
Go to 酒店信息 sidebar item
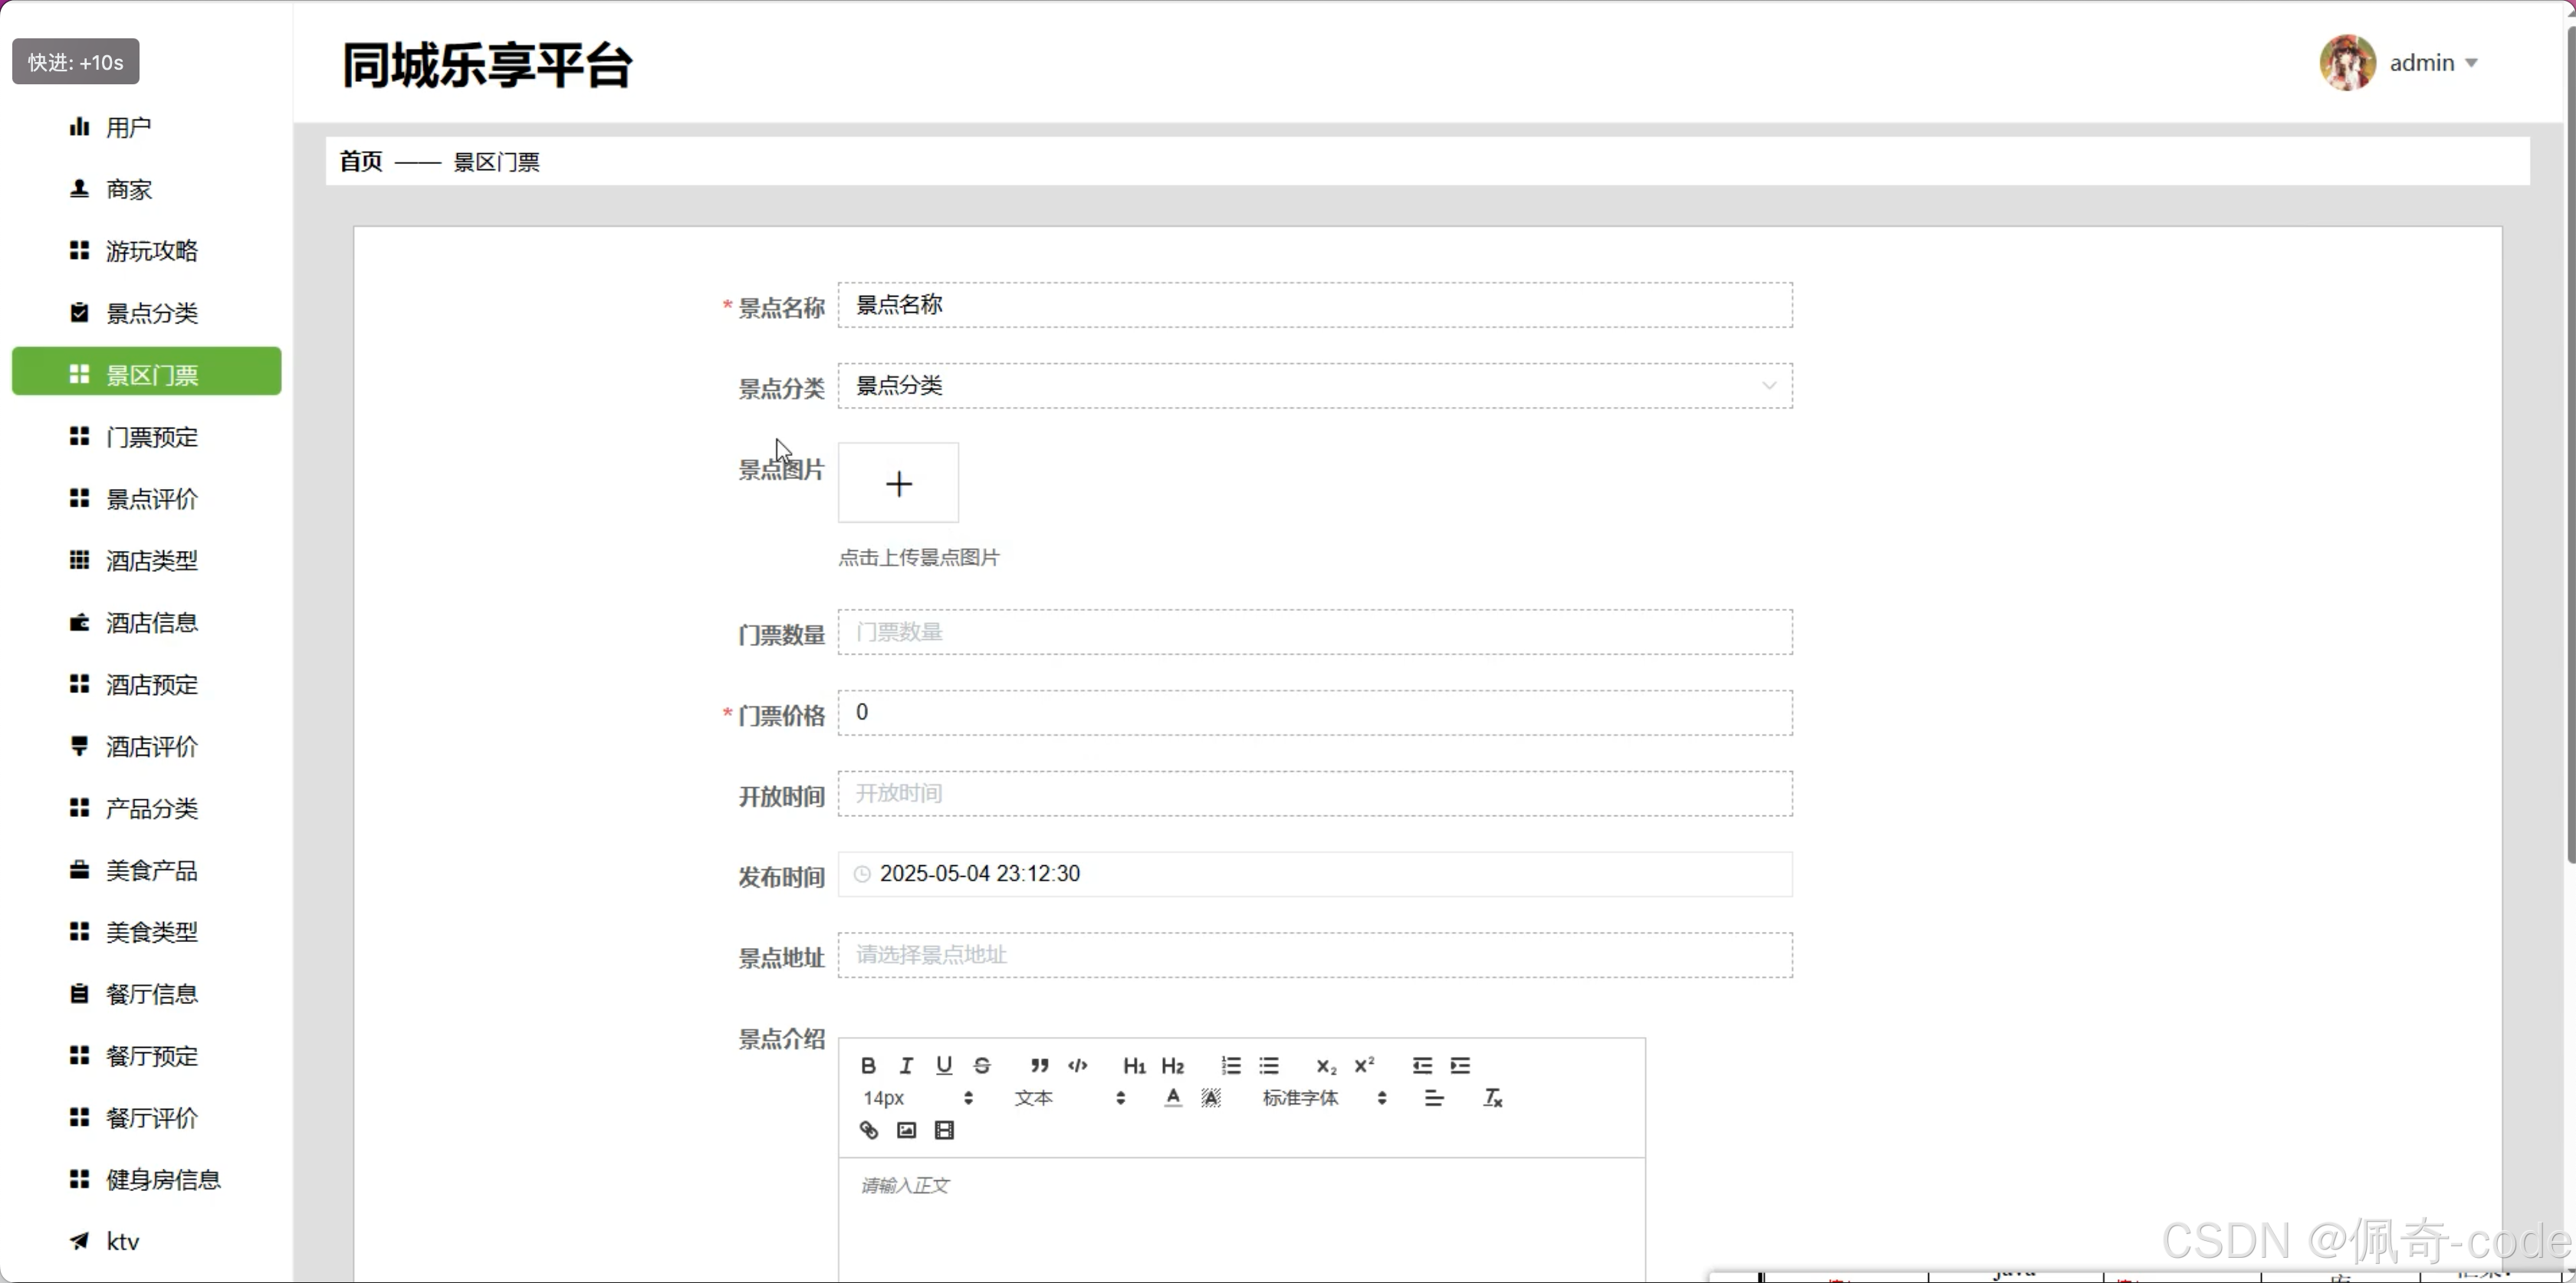pyautogui.click(x=152, y=623)
